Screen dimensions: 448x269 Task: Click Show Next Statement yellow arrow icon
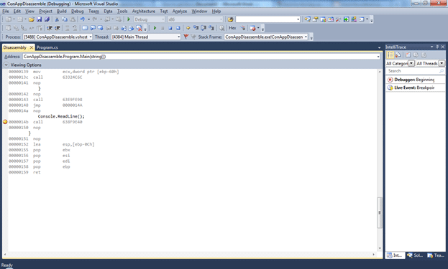click(188, 28)
